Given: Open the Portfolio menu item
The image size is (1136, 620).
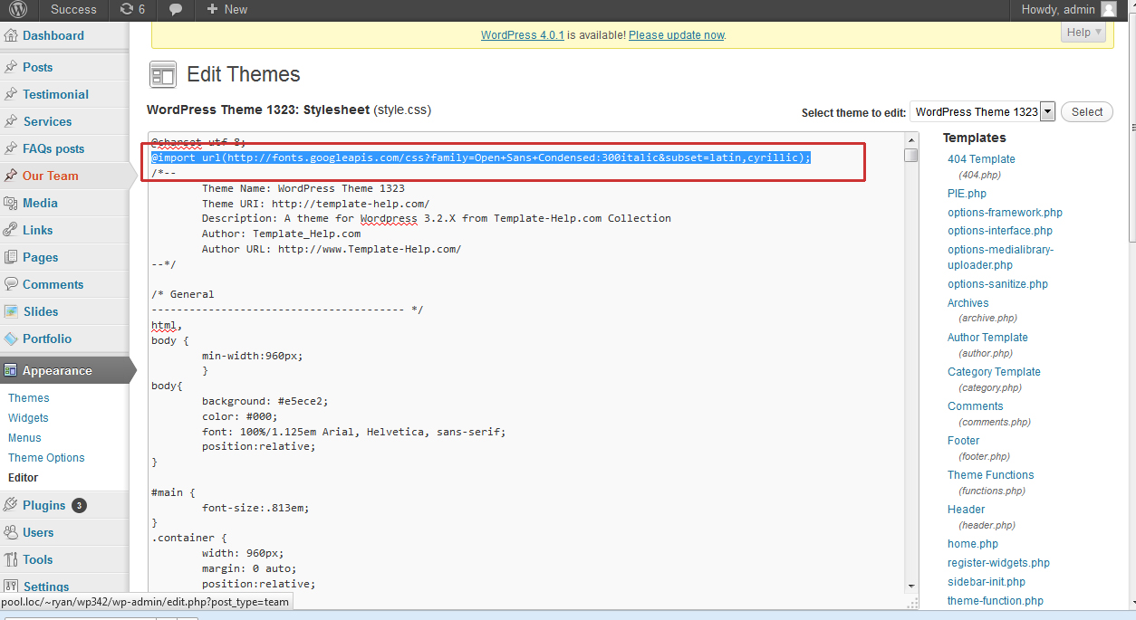Looking at the screenshot, I should click(x=47, y=339).
